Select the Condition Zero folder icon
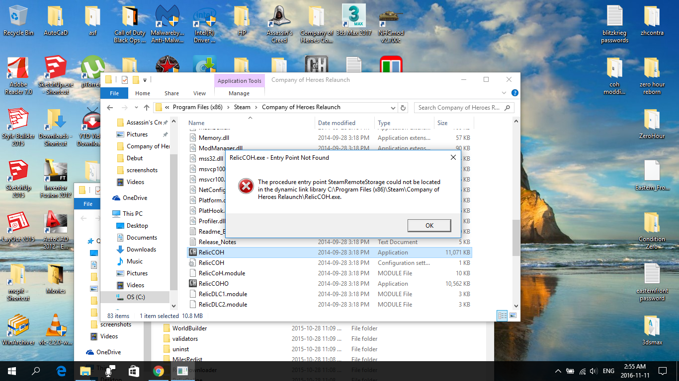679x381 pixels. coord(652,231)
